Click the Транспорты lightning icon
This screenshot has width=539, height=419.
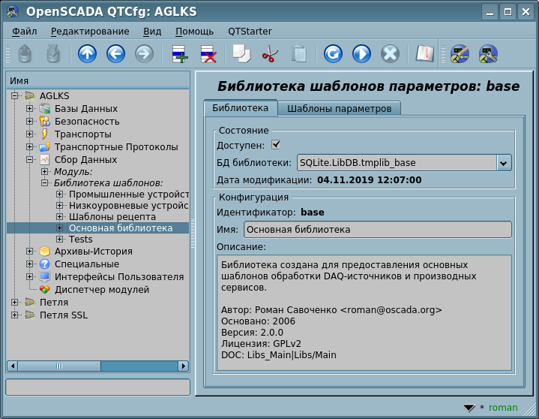(45, 134)
